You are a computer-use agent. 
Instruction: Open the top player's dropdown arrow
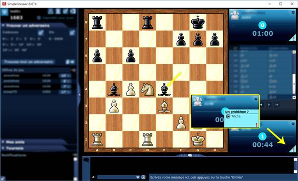pyautogui.click(x=293, y=13)
